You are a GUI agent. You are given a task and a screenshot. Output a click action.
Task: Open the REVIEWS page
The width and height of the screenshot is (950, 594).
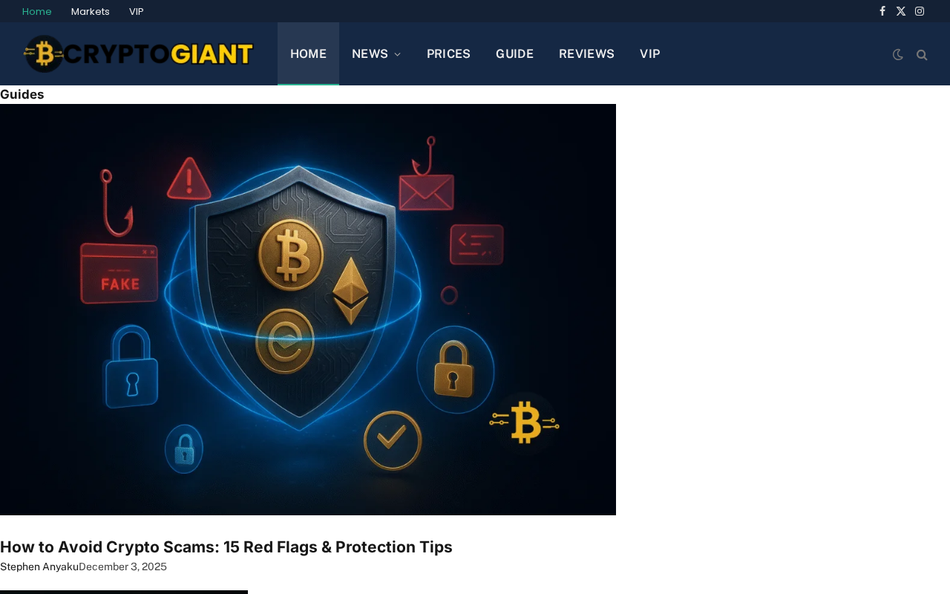click(586, 53)
